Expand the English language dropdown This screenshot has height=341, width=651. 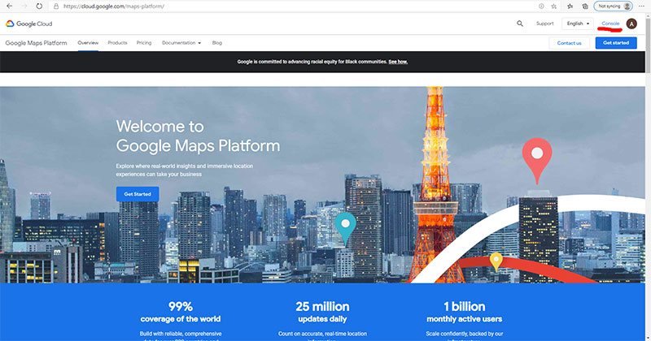(x=578, y=24)
